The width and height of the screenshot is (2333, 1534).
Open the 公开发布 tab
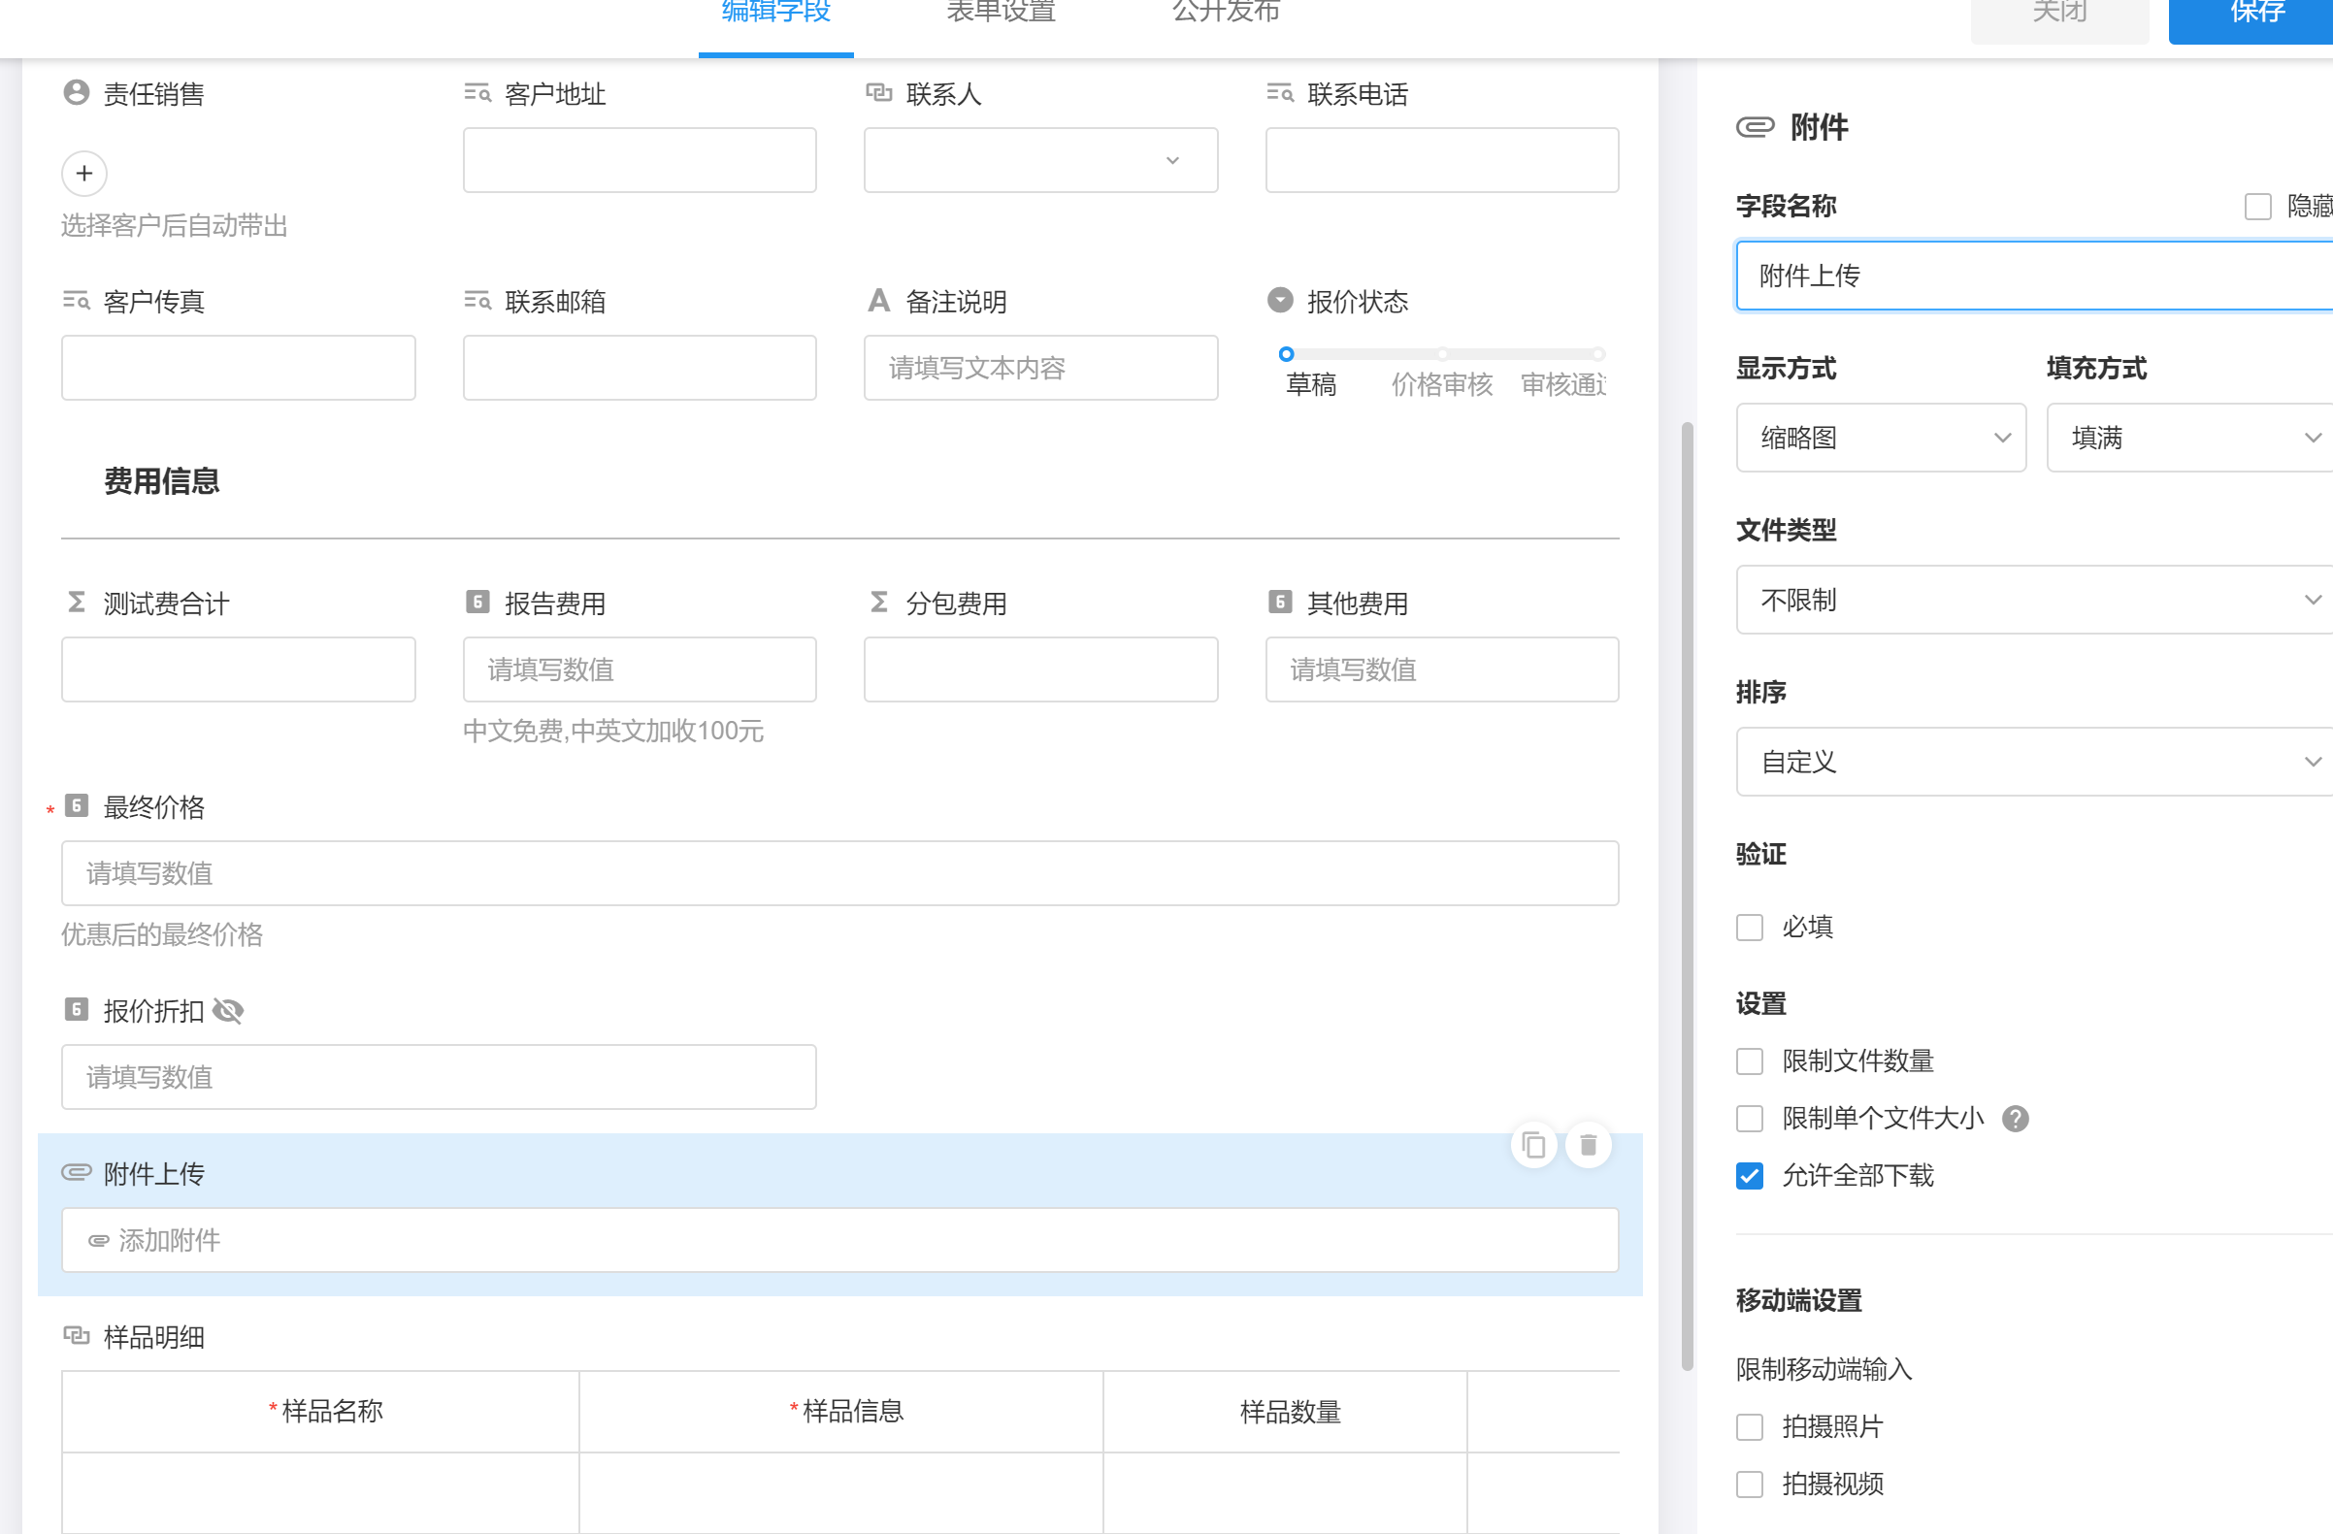click(x=1226, y=14)
